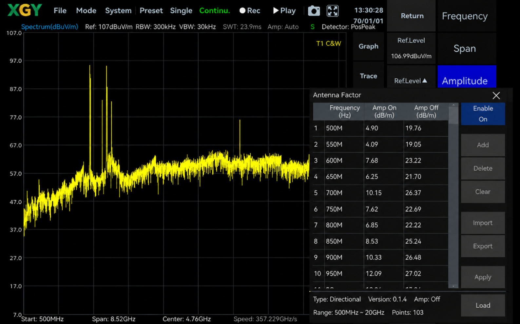Click the Ref: 107dBuV/m readout
The width and height of the screenshot is (520, 324).
click(x=108, y=27)
